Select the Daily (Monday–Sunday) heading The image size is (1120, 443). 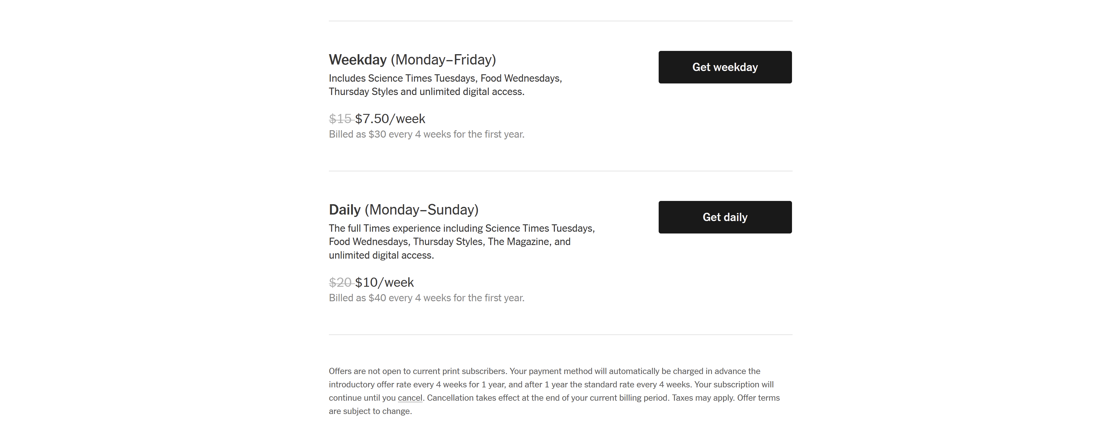pos(404,210)
